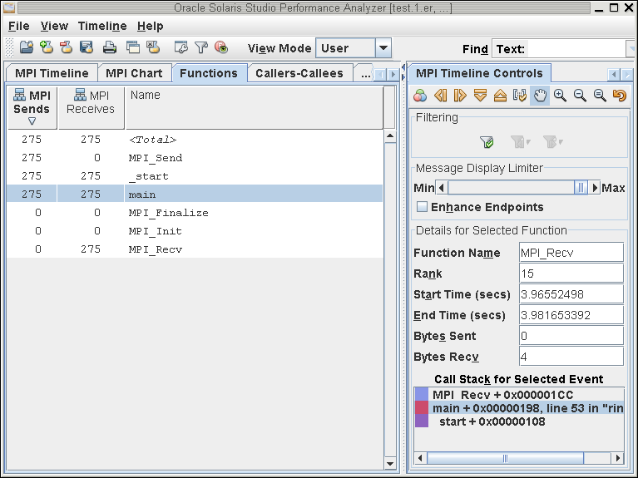This screenshot has width=638, height=478.
Task: Click the Open Experiment folder icon
Action: tap(27, 47)
